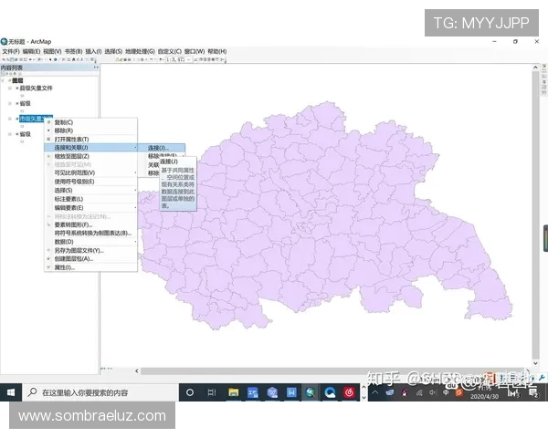Open File Explorer from the taskbar

[x=233, y=392]
